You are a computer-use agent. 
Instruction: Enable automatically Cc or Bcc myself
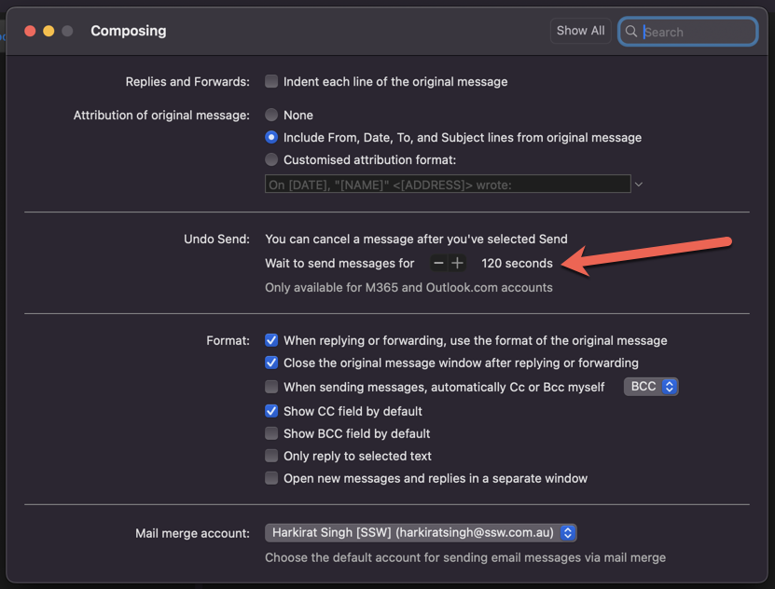[271, 387]
